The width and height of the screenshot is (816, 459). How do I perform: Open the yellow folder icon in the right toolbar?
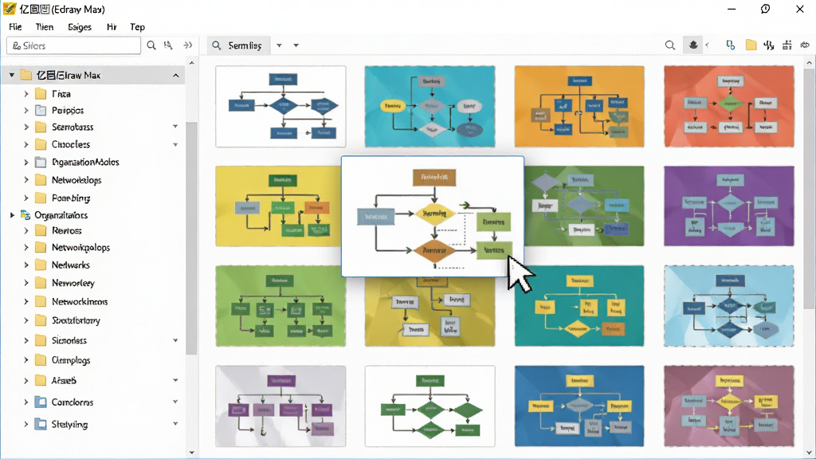[x=751, y=45]
